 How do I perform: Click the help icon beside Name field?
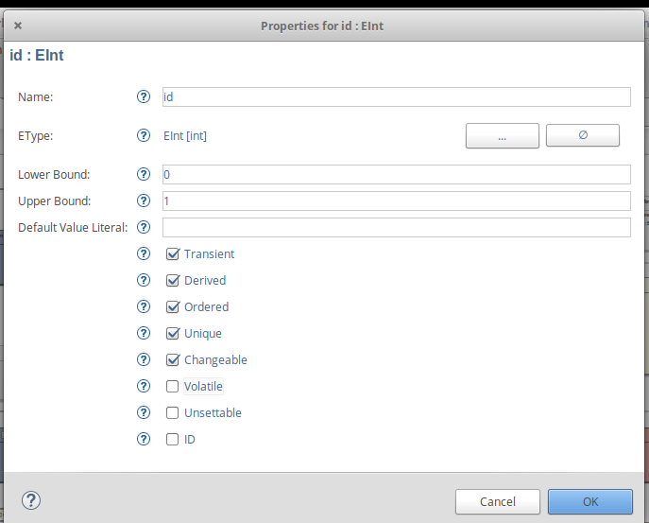click(x=144, y=96)
